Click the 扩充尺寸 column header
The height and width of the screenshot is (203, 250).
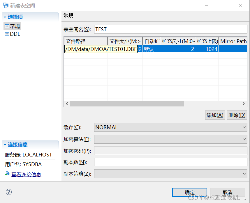tap(178, 41)
